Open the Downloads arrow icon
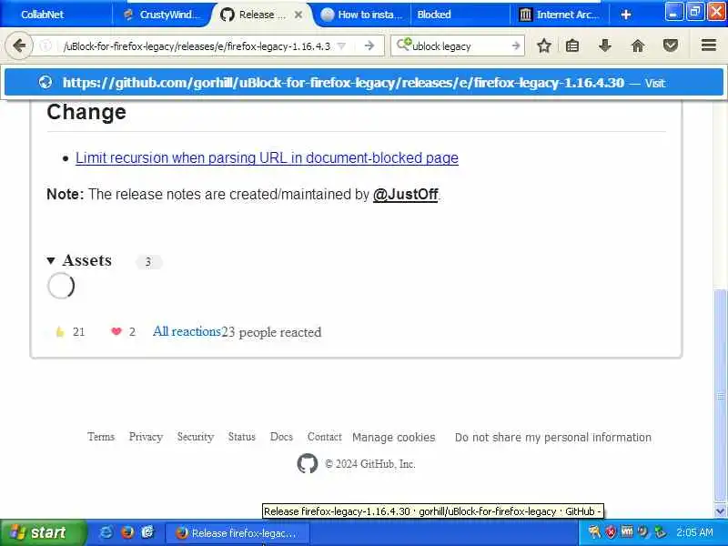This screenshot has height=546, width=728. click(604, 45)
